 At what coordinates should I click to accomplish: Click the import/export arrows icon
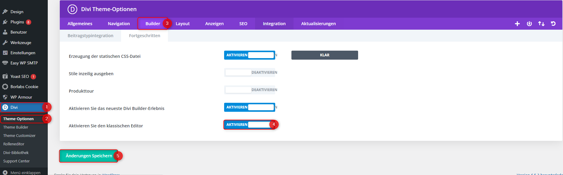click(x=541, y=24)
